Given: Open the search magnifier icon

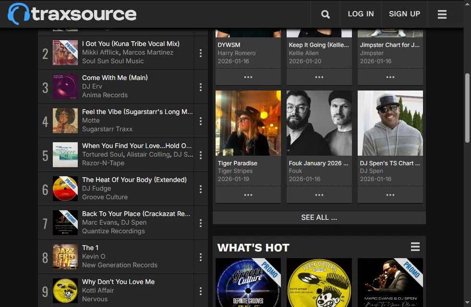Looking at the screenshot, I should coord(326,14).
